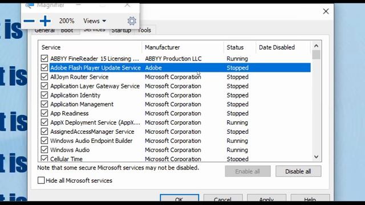The image size is (365, 205).
Task: Switch to the Services tab
Action: 94,30
